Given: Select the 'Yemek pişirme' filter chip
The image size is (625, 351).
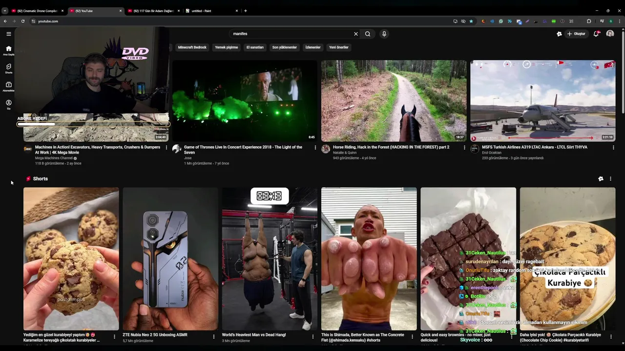Looking at the screenshot, I should pos(227,47).
